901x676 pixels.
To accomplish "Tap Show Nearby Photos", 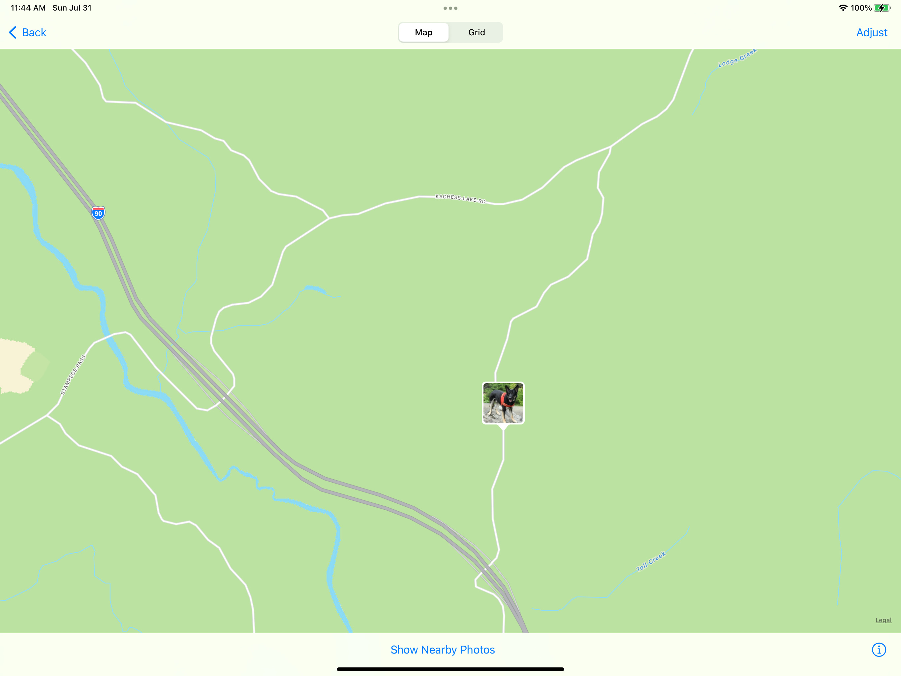I will 442,650.
